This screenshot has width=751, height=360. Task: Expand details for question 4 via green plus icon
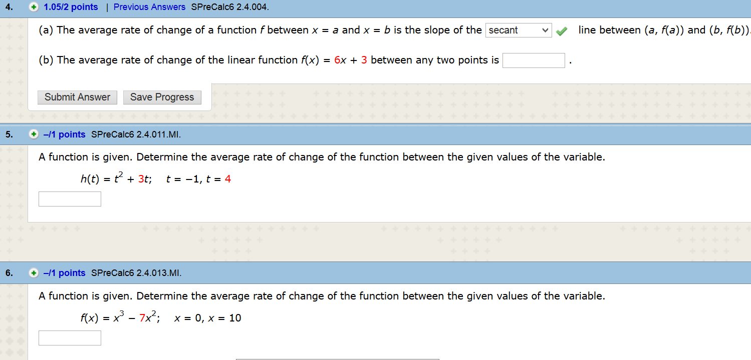pyautogui.click(x=33, y=6)
